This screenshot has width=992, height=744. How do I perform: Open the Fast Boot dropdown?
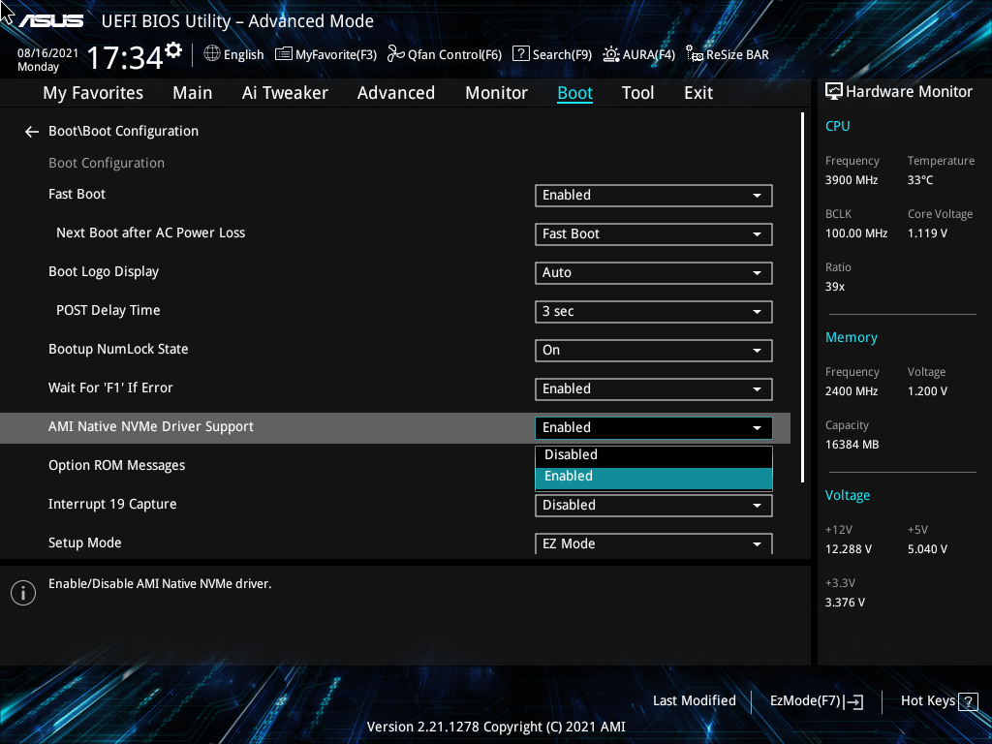click(654, 196)
